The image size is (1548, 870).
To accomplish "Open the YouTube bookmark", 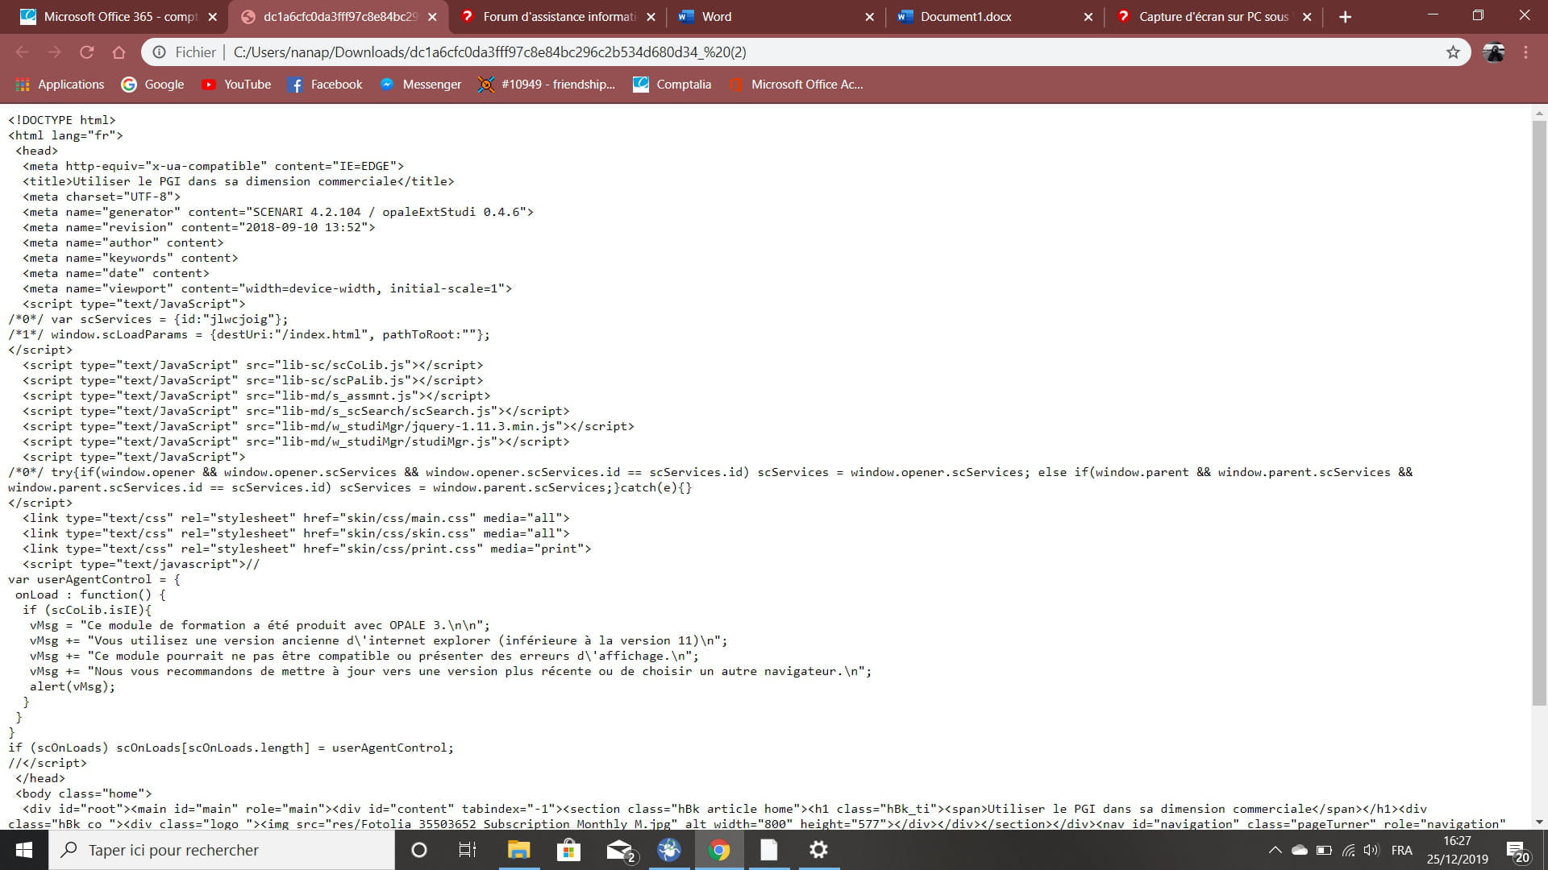I will 236,85.
